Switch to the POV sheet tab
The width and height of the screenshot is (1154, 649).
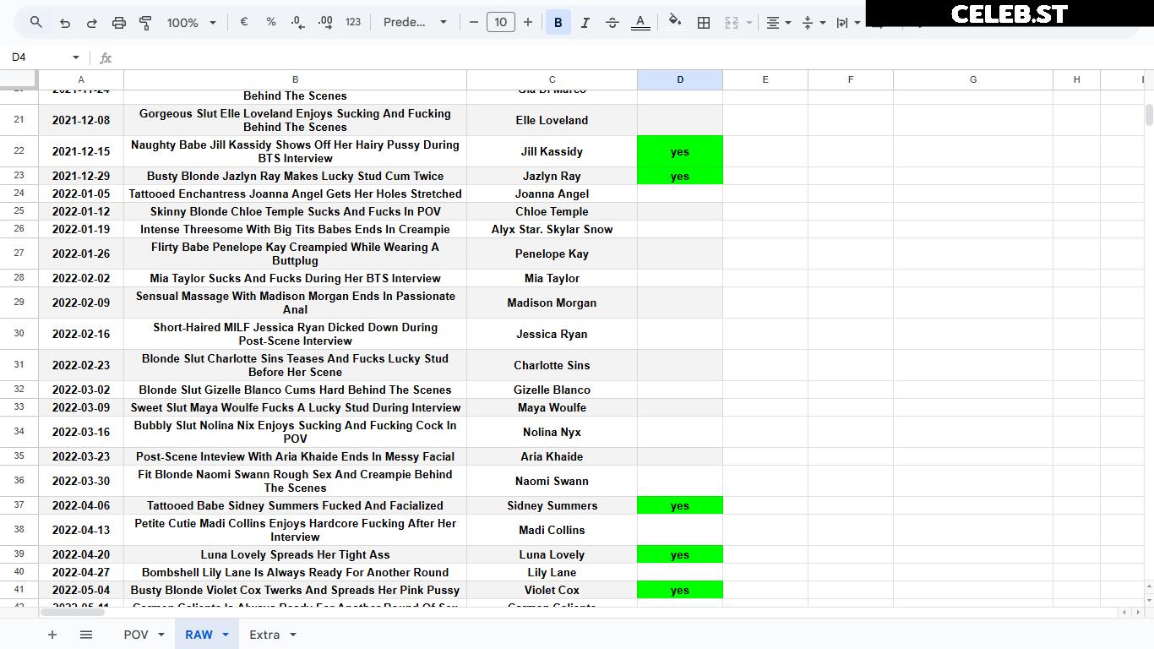click(x=143, y=635)
